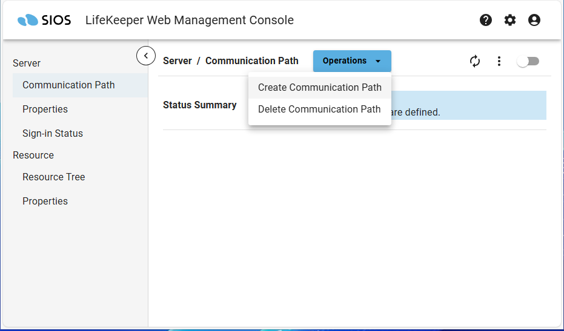This screenshot has height=331, width=564.
Task: Open the help question mark icon
Action: [486, 20]
